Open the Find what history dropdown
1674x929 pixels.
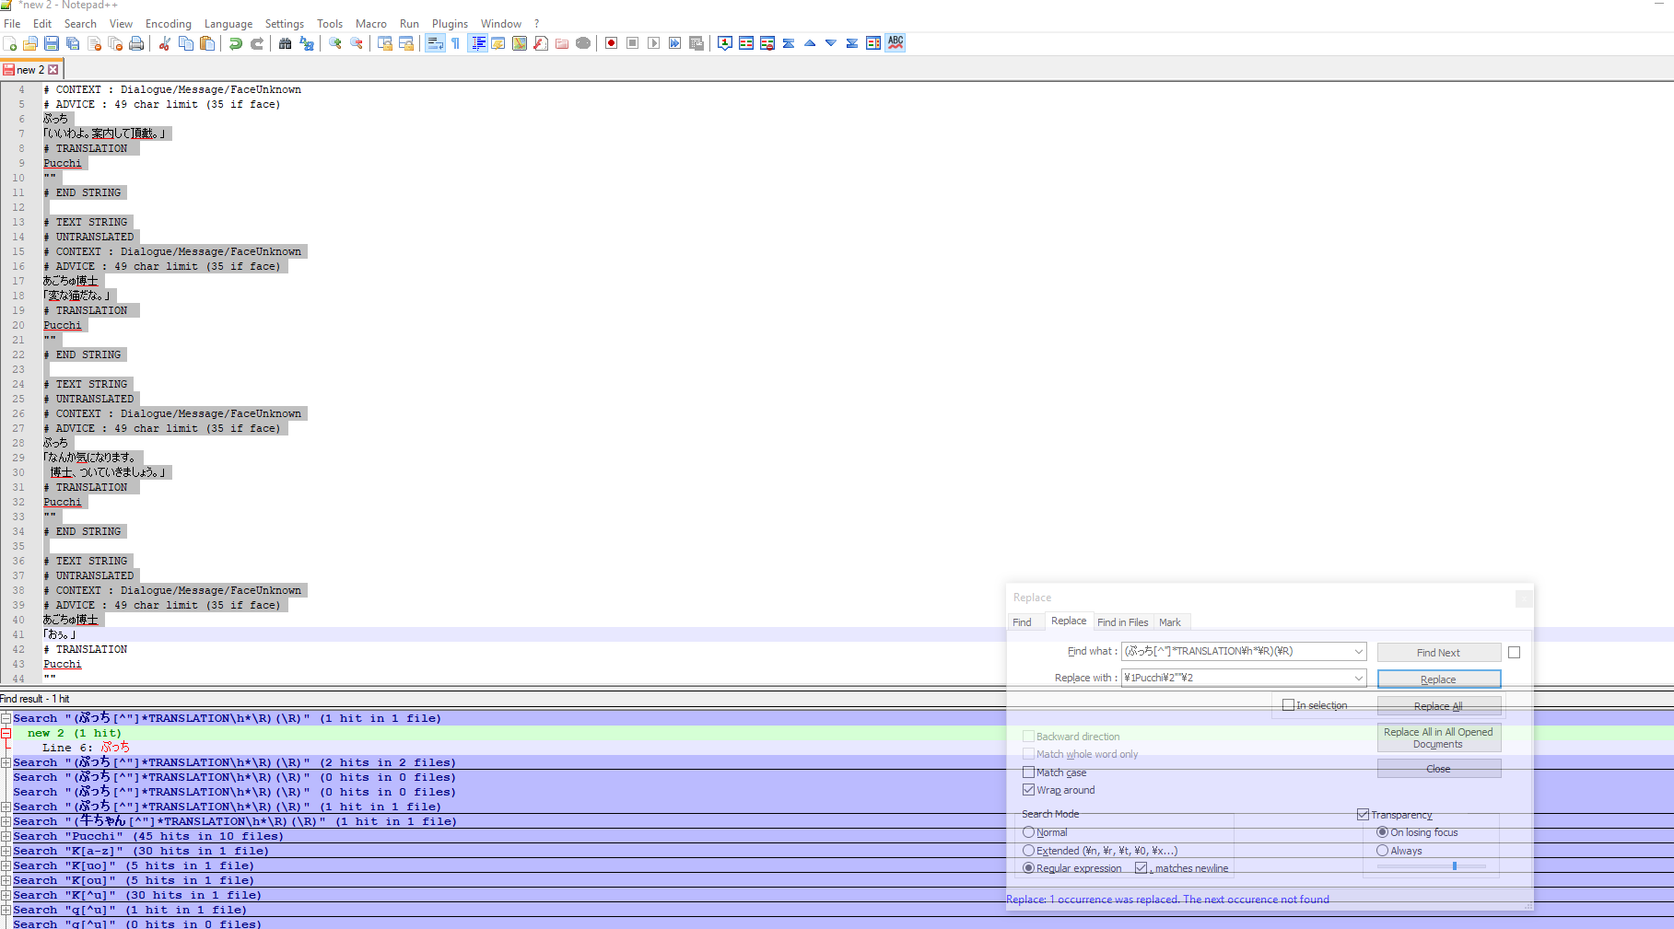[1358, 652]
